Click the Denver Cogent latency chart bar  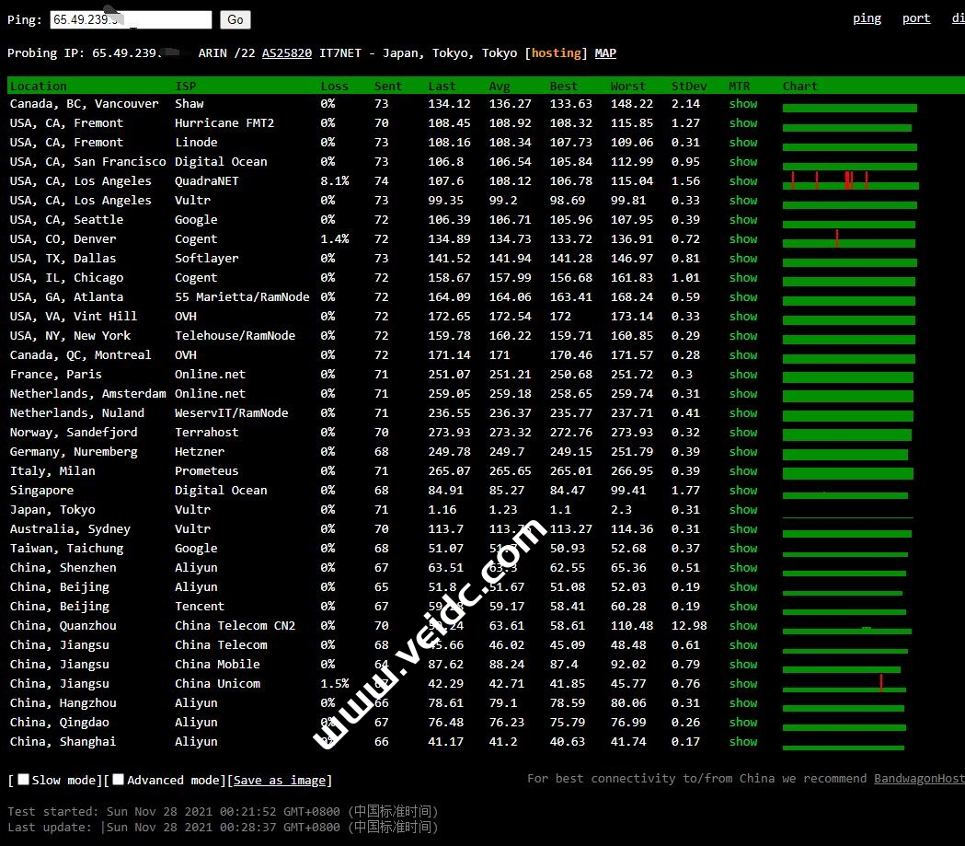coord(849,239)
